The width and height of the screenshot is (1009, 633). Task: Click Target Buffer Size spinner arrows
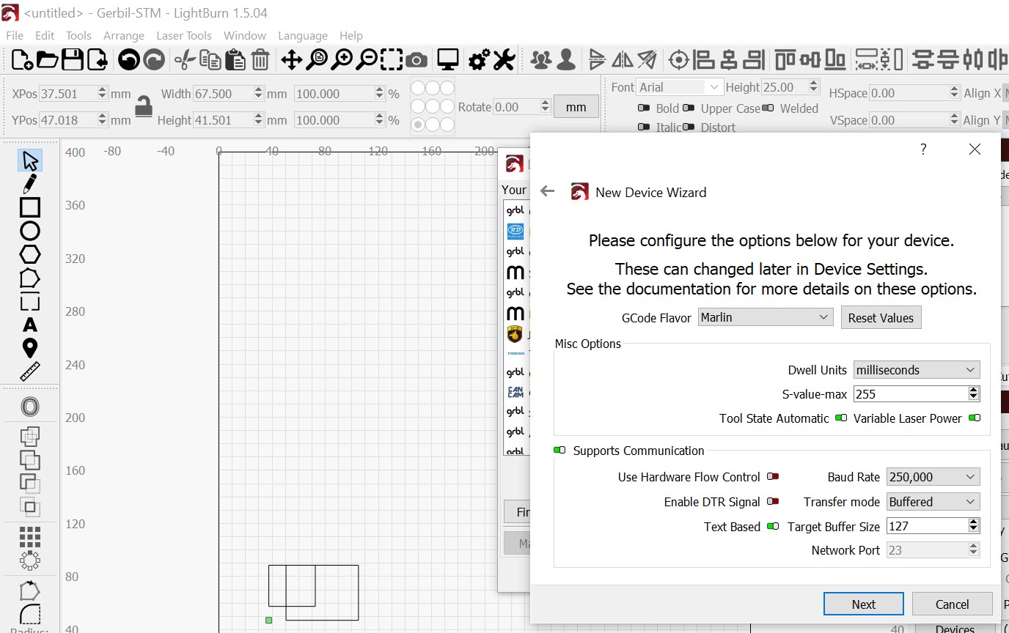coord(974,526)
